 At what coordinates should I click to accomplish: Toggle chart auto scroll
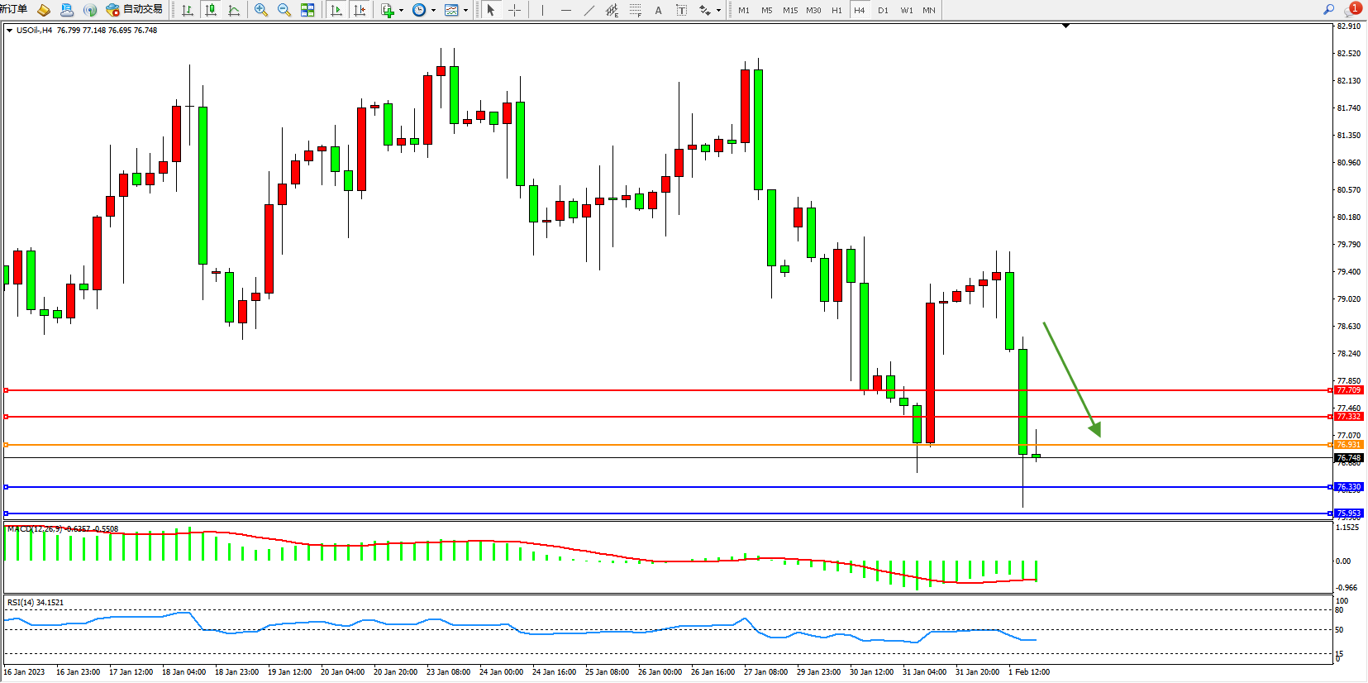(336, 10)
